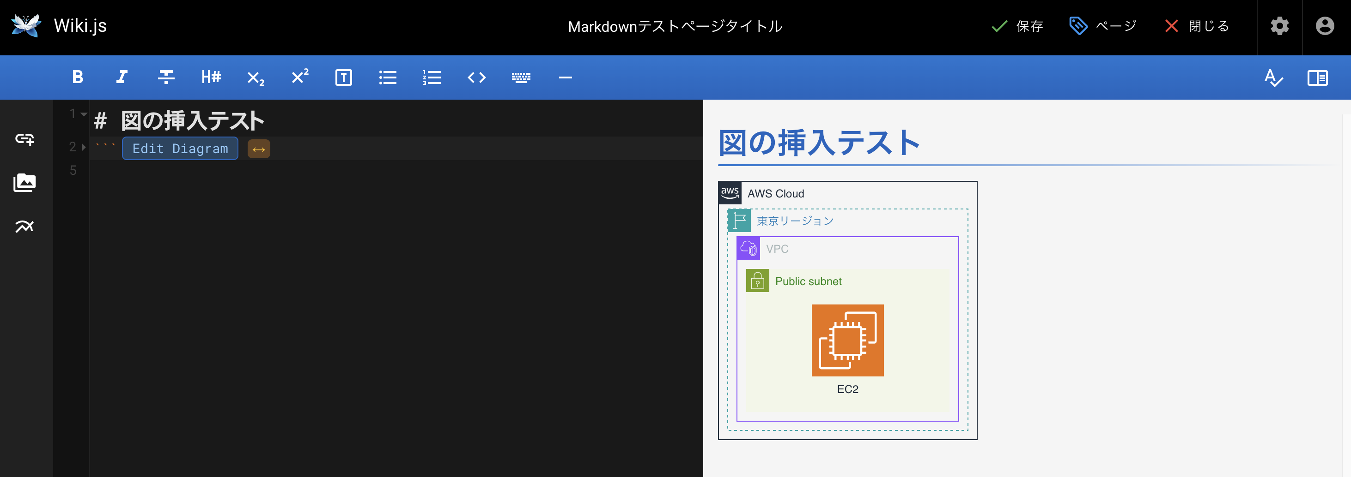
Task: Open the ページ properties menu
Action: pyautogui.click(x=1103, y=26)
